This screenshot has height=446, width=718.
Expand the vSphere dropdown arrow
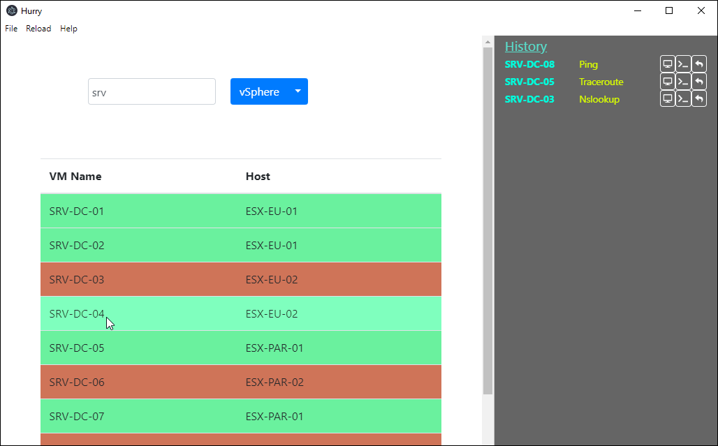point(298,91)
